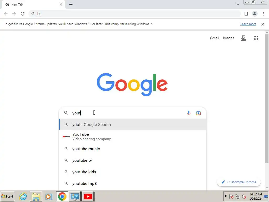Viewport: 269px width, 202px height.
Task: Open the Action Center flag icon
Action: pyautogui.click(x=231, y=196)
